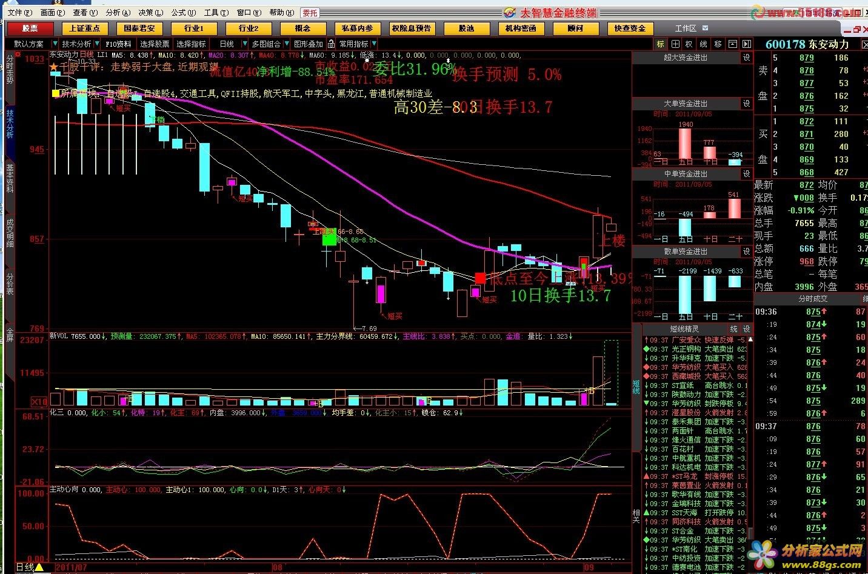Viewport: 868px width, 574px height.
Task: Select the 上证重点 yellow button
Action: tap(84, 28)
